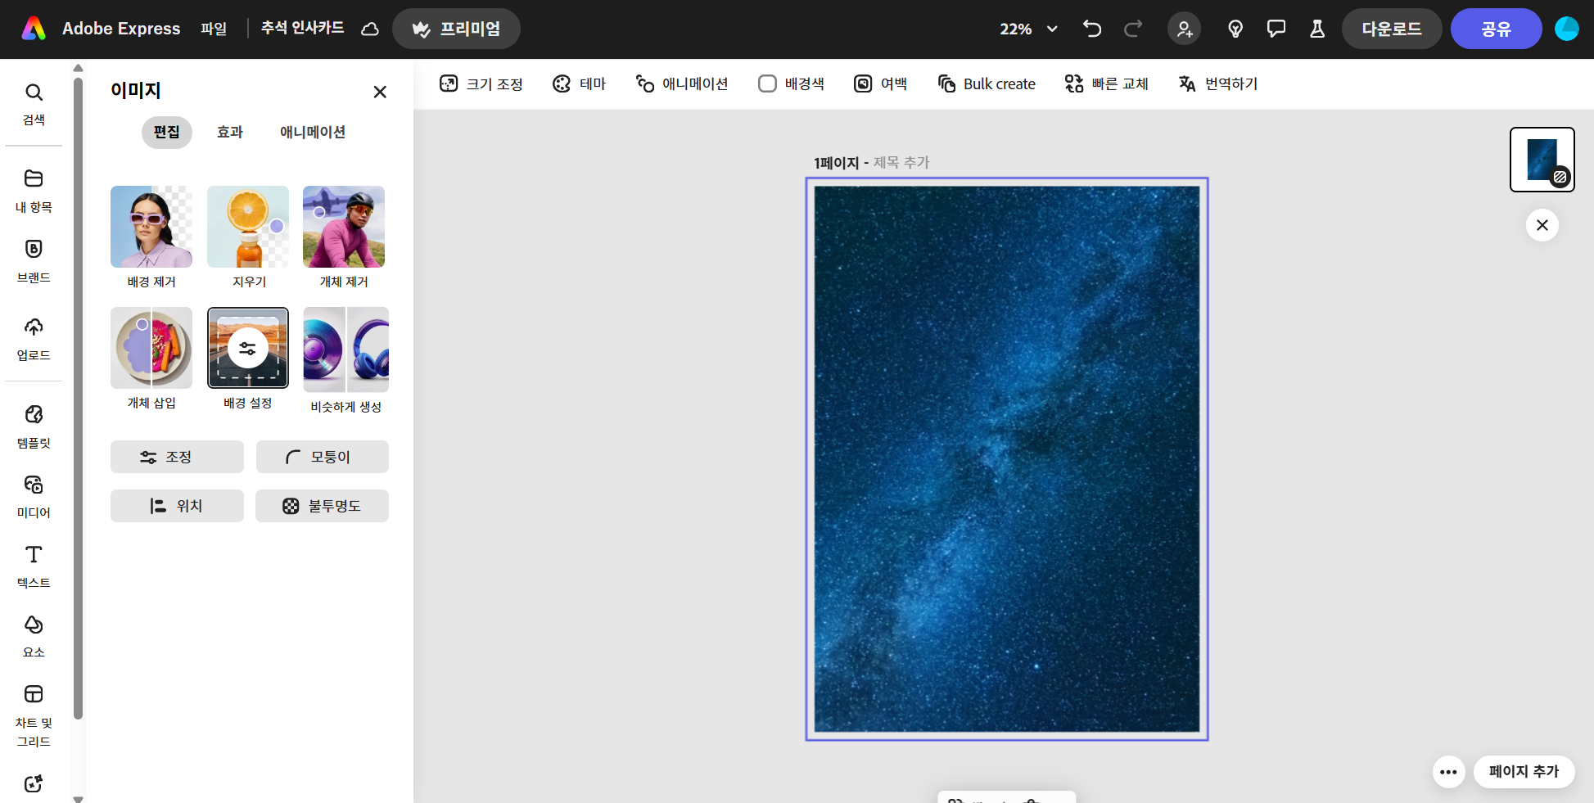Open the three-dot more options button
Viewport: 1594px width, 803px height.
coord(1448,772)
